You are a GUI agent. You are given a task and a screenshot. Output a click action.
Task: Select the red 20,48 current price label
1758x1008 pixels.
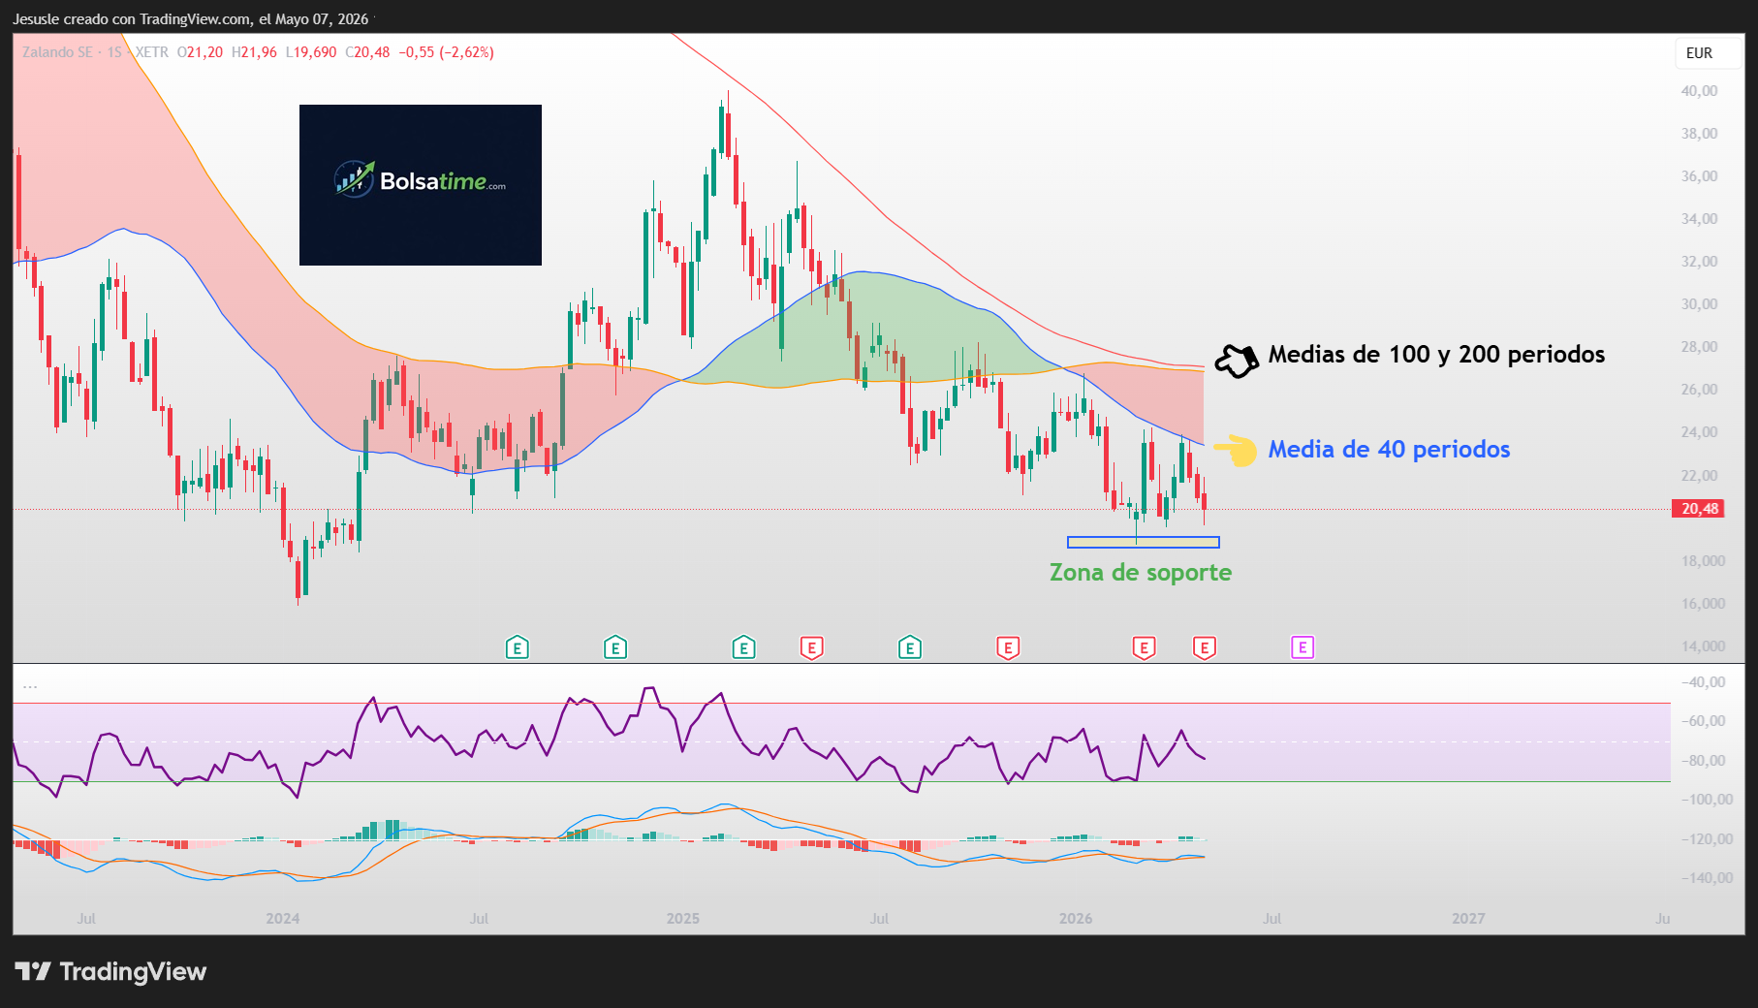tap(1698, 509)
